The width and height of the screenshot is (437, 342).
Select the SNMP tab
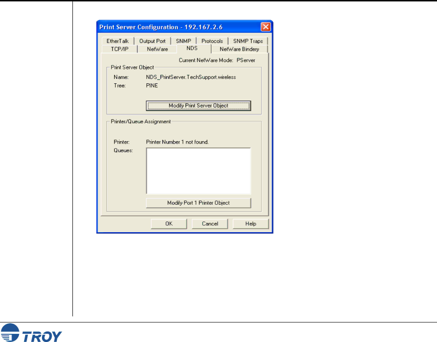tap(183, 41)
